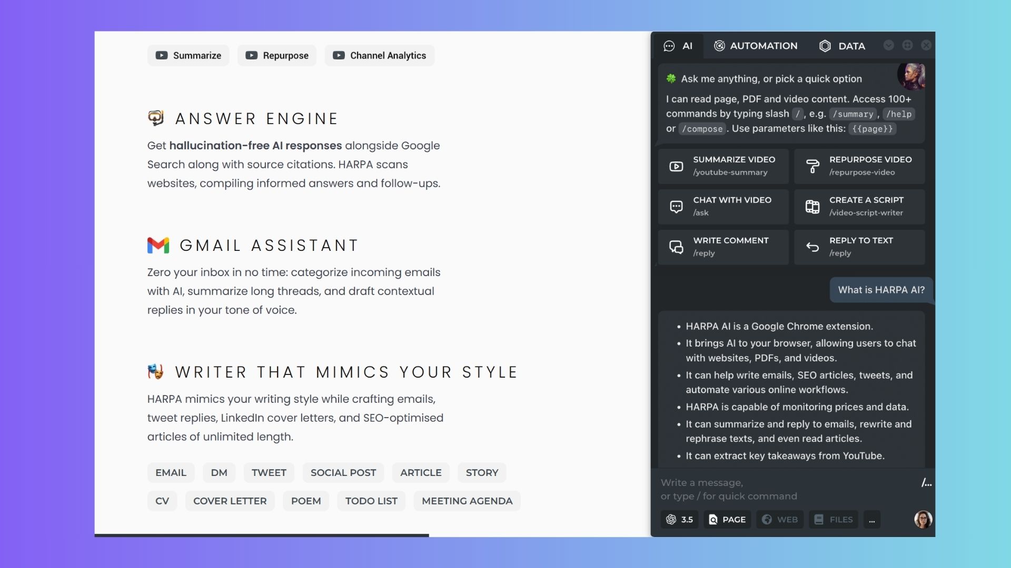Toggle the PAGE context option
This screenshot has height=568, width=1011.
(x=727, y=520)
